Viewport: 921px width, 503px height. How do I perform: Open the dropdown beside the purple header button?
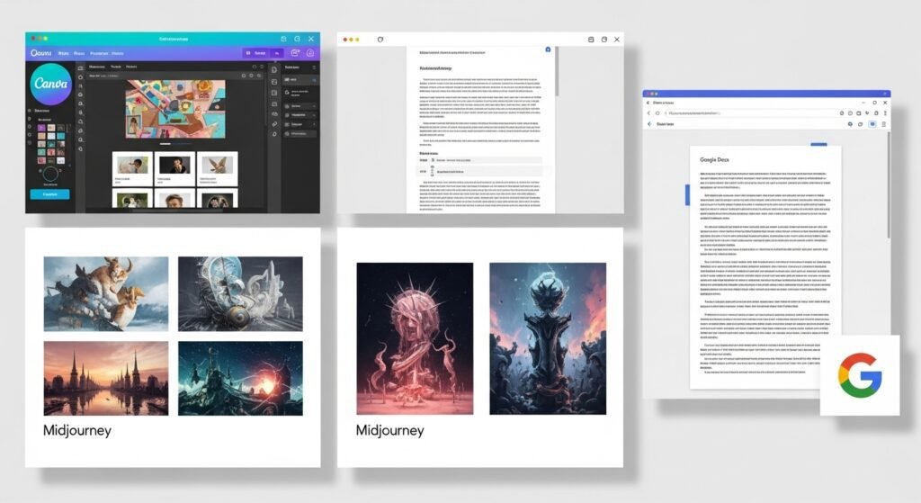[277, 53]
